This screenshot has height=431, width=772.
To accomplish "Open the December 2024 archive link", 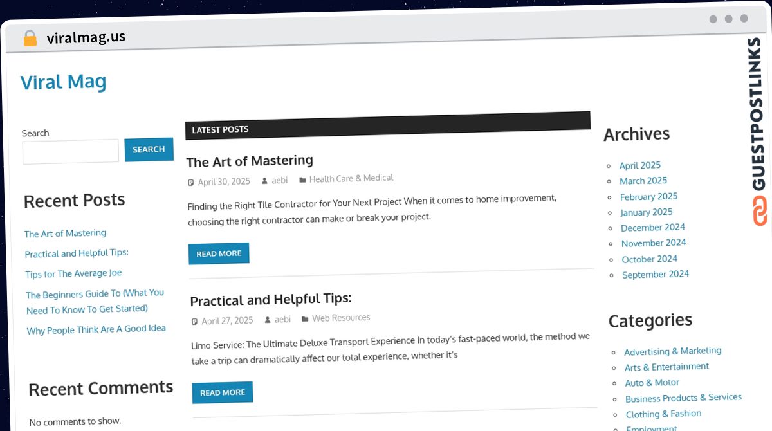I will click(653, 228).
